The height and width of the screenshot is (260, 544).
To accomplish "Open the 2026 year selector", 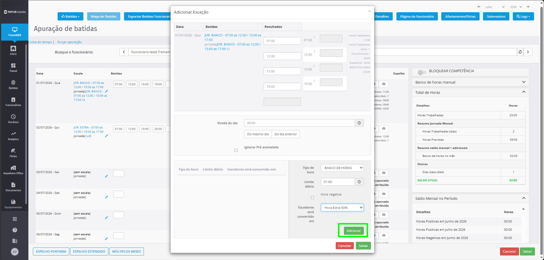I will coord(516,7).
